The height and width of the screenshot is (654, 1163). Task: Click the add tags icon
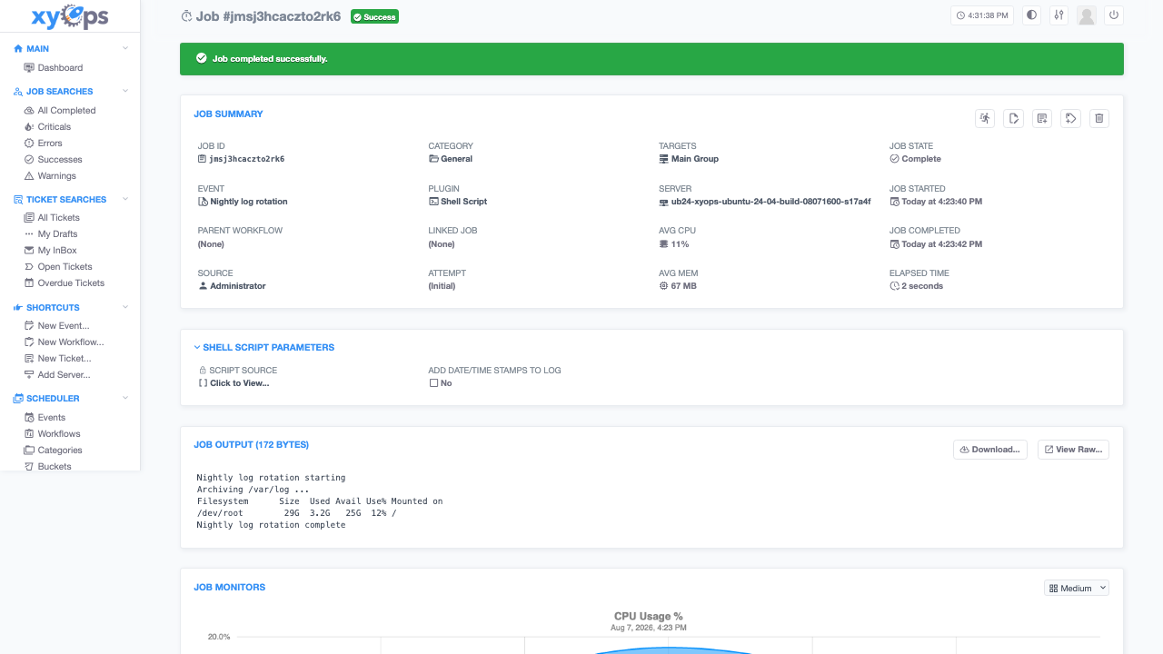pyautogui.click(x=1070, y=118)
